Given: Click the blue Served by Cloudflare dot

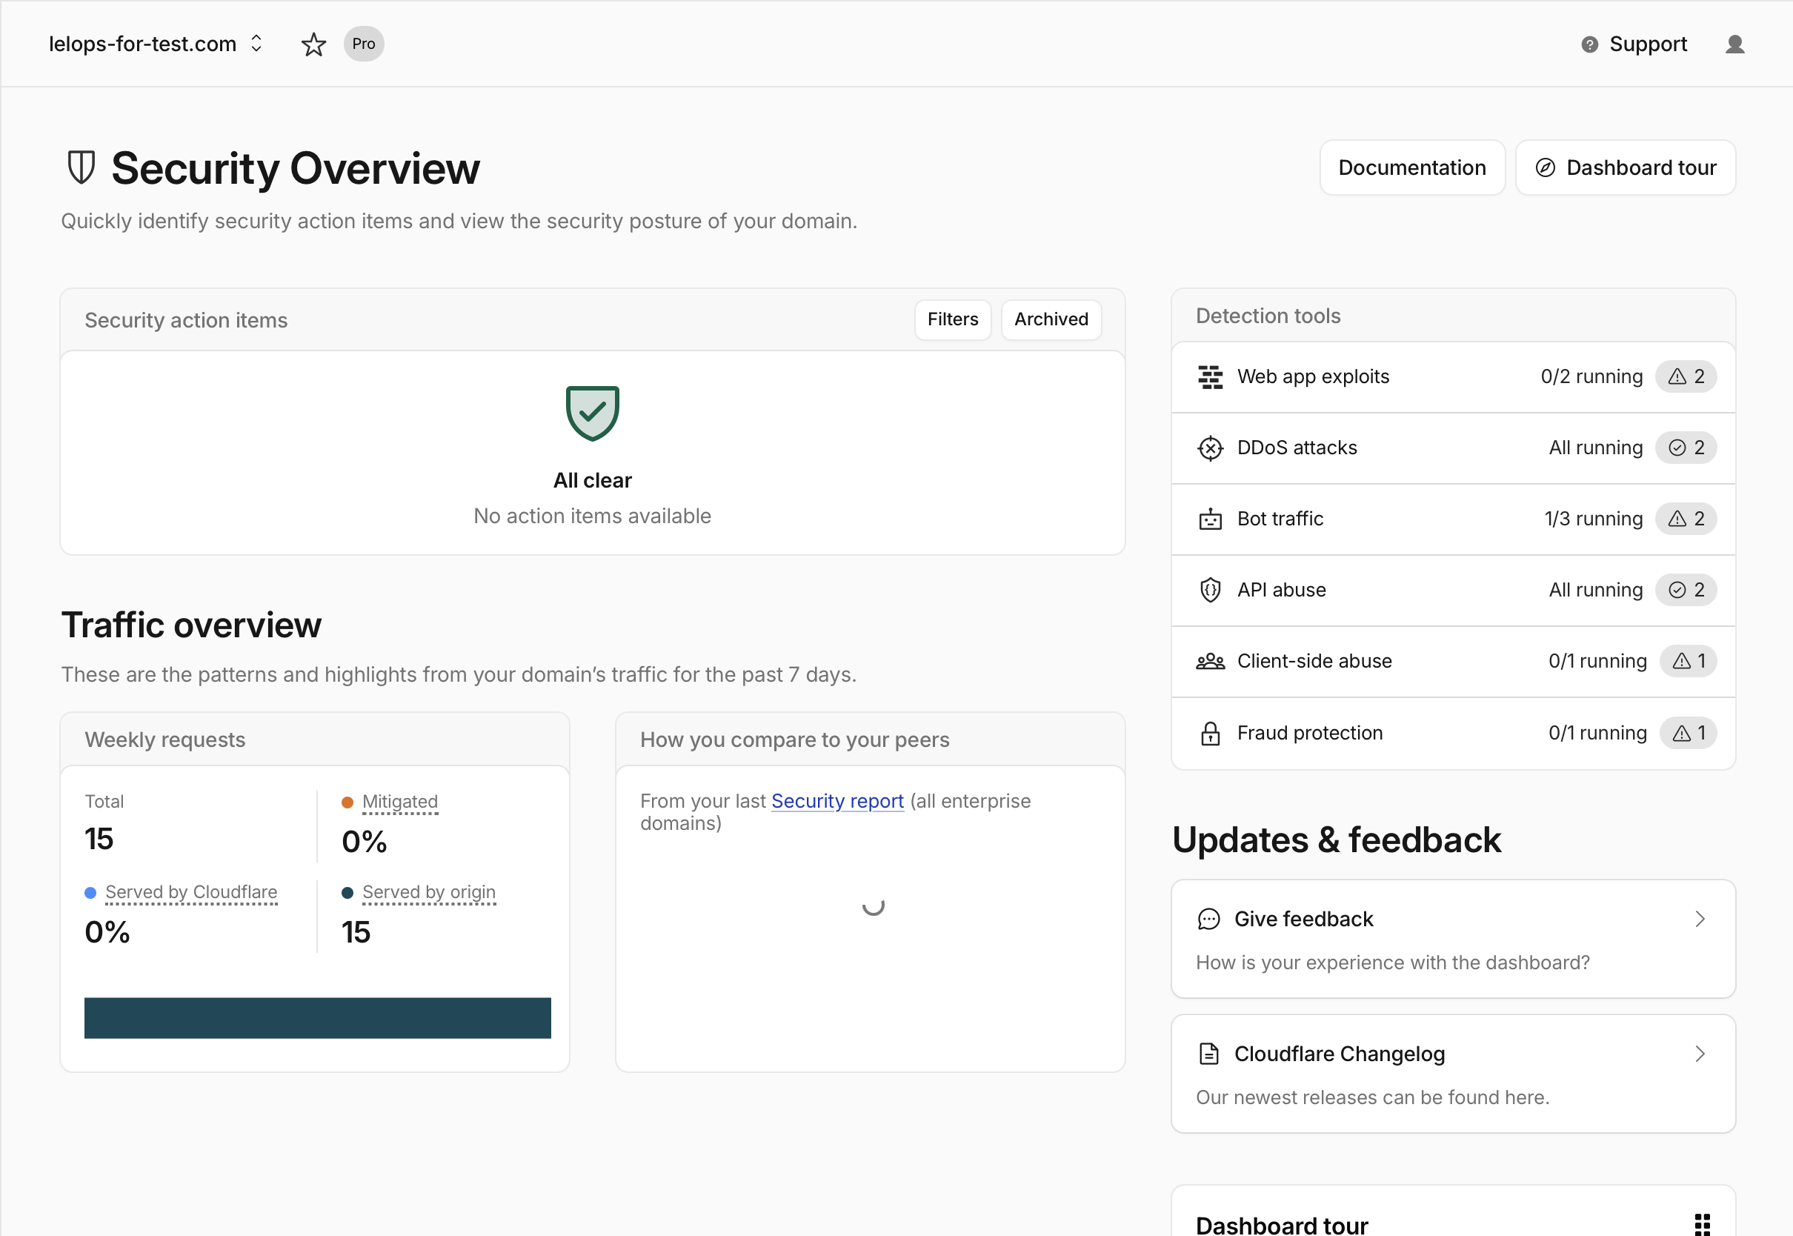Looking at the screenshot, I should [x=90, y=893].
